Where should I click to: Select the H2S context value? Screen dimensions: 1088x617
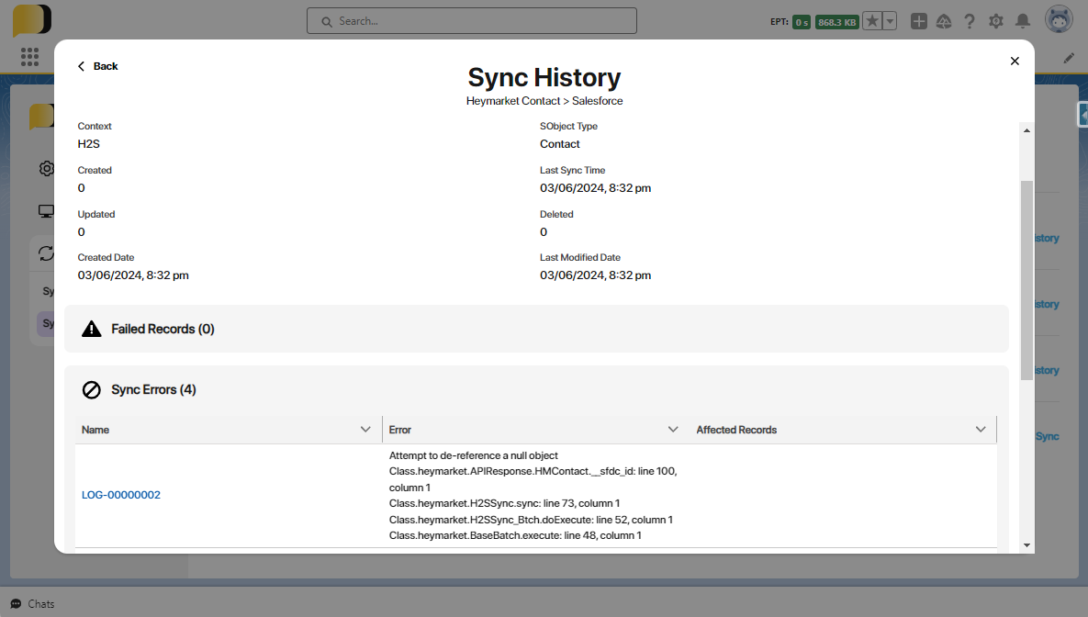point(89,144)
